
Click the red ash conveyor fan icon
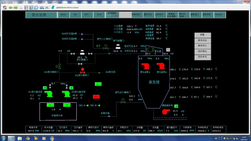click(166, 112)
